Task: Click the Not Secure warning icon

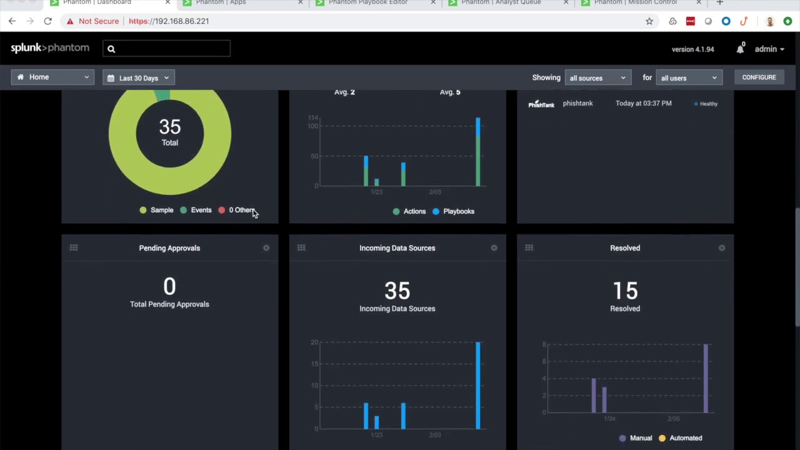Action: point(70,21)
